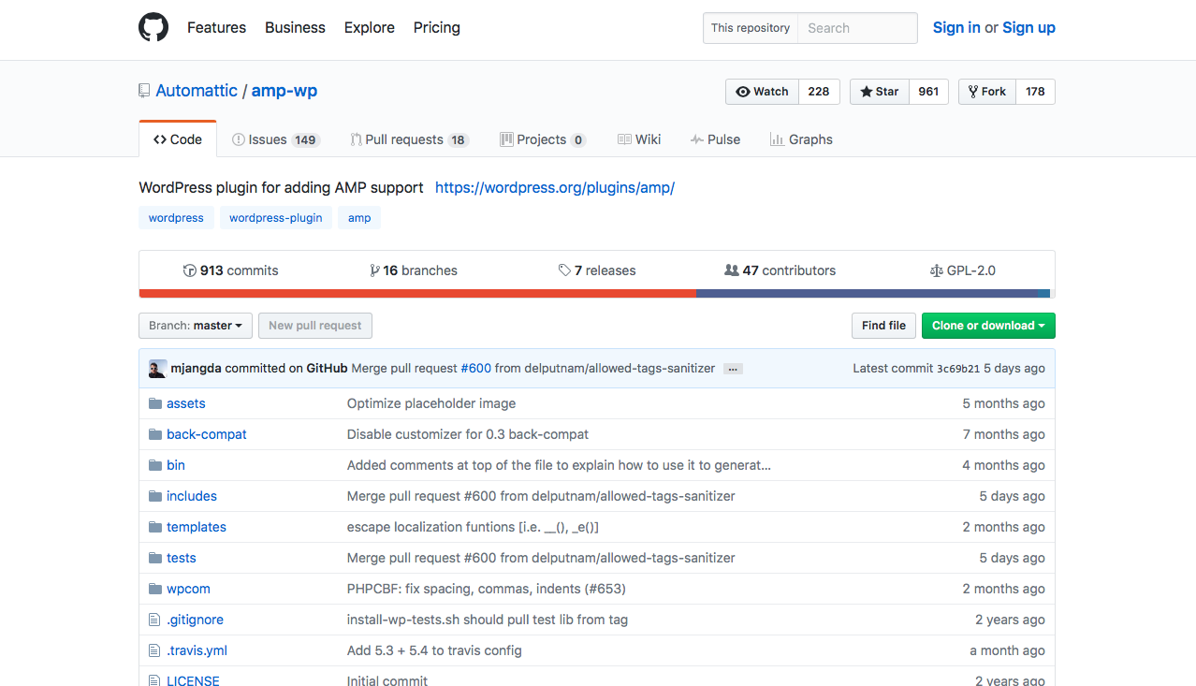
Task: View the 228 watchers count
Action: [819, 92]
